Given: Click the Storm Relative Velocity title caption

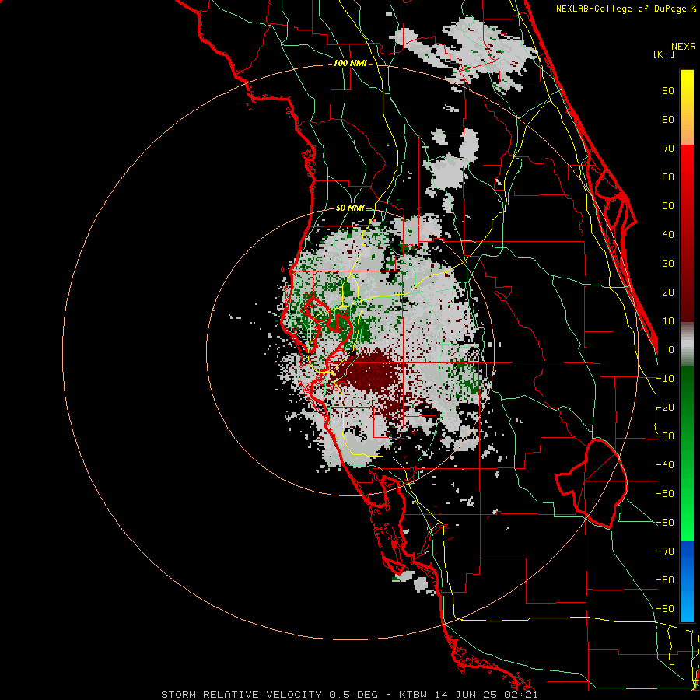Looking at the screenshot, I should (x=349, y=695).
